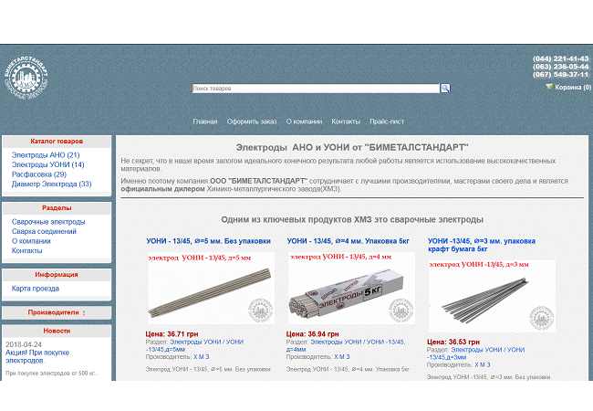This screenshot has height=411, width=593.
Task: Click heading Электроды АНО и УОНИ от БИМЕТАЛСТАНДАРТ
Action: [x=352, y=148]
